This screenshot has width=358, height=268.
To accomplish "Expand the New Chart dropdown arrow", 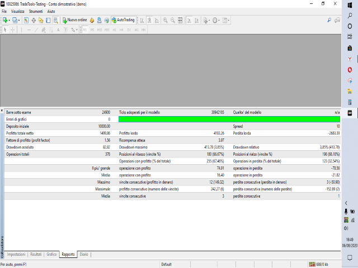I will point(9,20).
